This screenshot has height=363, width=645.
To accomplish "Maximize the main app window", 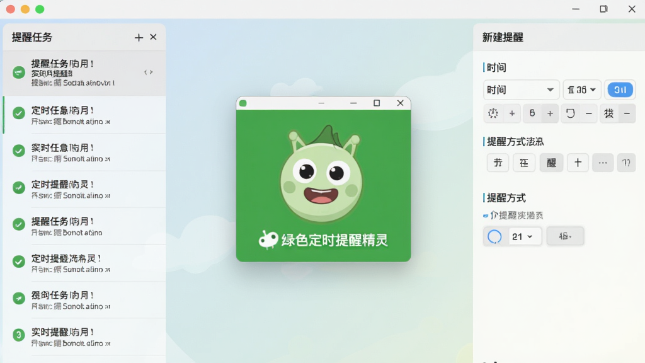I will point(603,9).
